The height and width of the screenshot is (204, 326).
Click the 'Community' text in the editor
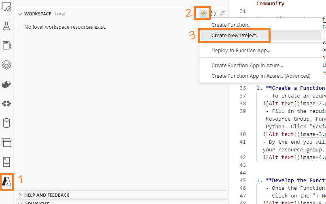[270, 4]
